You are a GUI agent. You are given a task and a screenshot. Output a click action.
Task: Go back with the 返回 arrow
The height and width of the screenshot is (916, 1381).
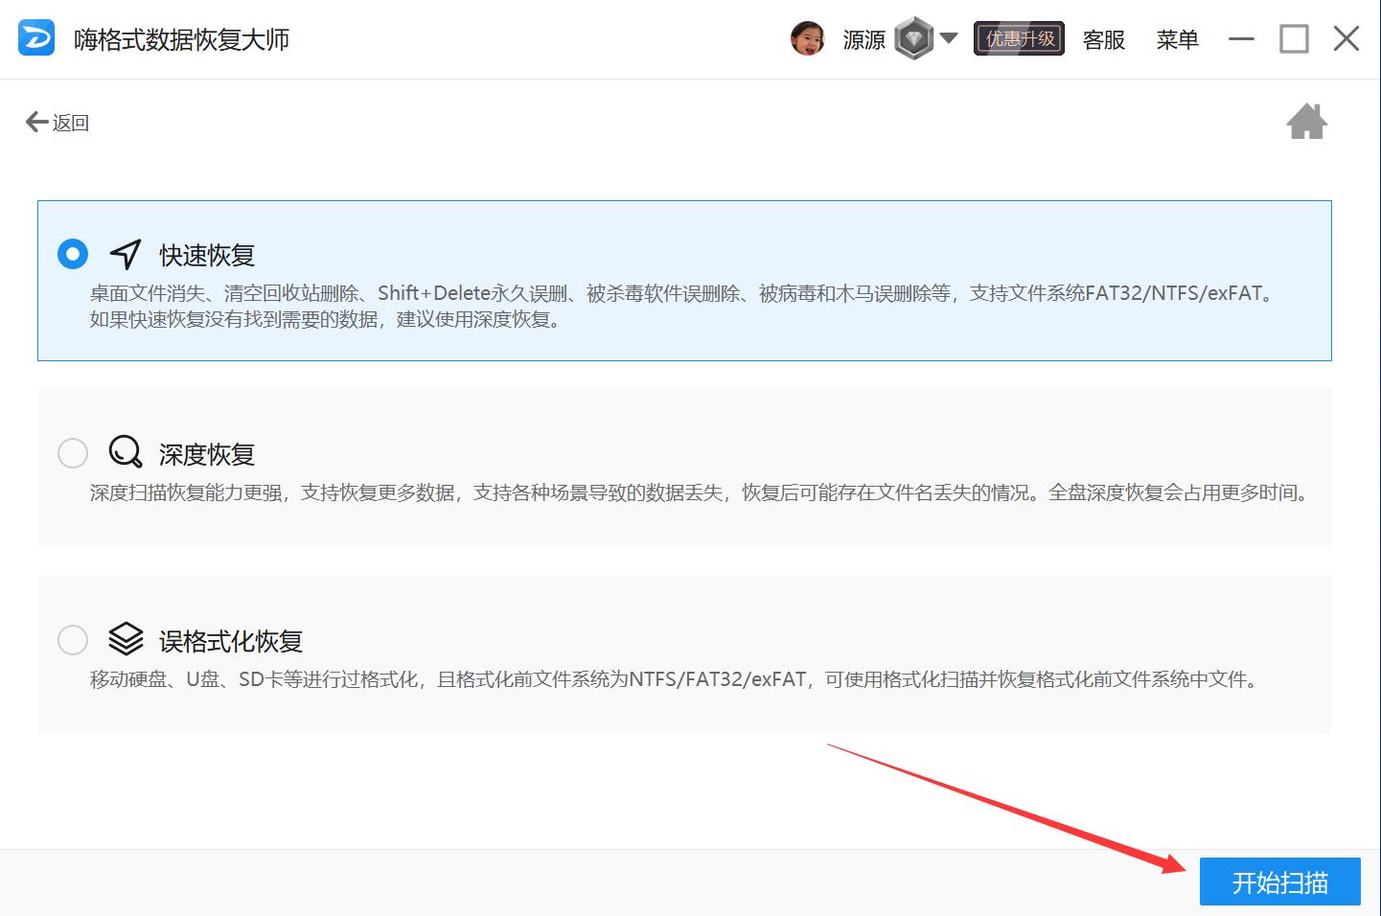(x=58, y=123)
